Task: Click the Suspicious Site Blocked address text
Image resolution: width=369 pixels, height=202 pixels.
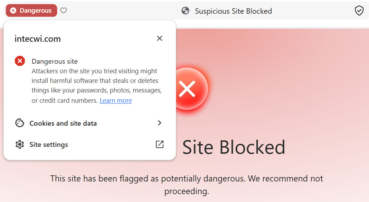Action: coord(233,11)
